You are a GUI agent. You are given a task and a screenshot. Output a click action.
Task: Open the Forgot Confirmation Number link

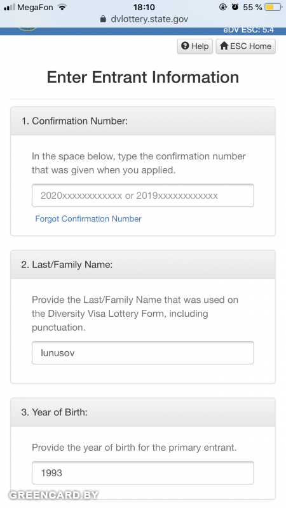pos(88,218)
